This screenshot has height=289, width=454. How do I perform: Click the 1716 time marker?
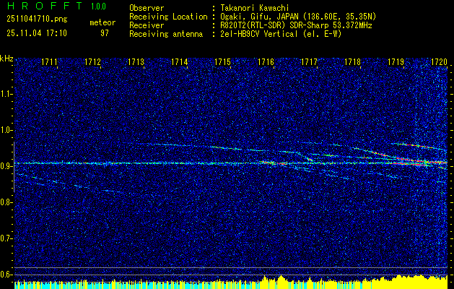coord(266,61)
